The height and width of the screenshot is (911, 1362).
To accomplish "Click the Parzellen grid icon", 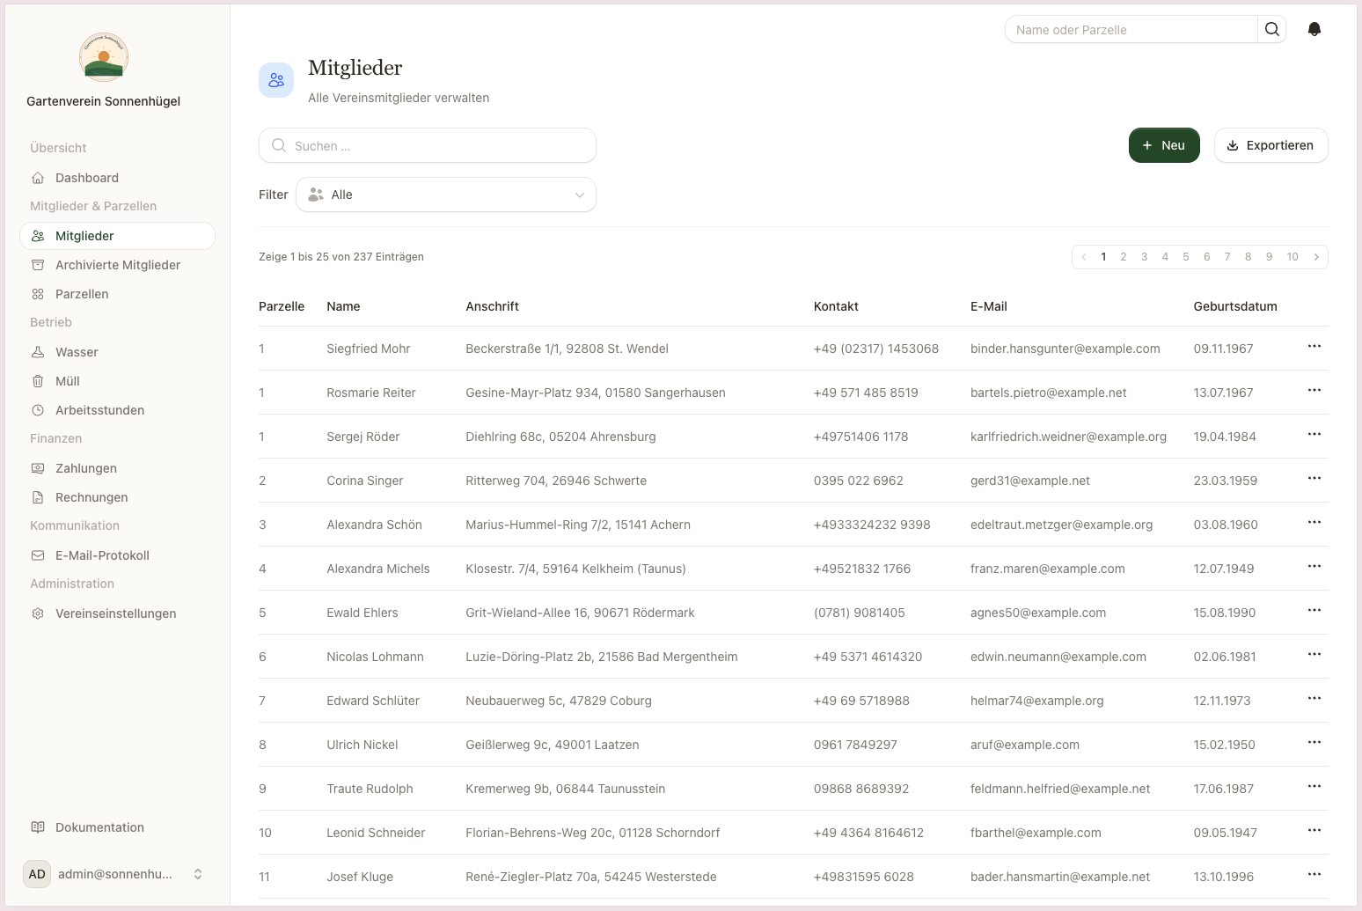I will pyautogui.click(x=38, y=294).
